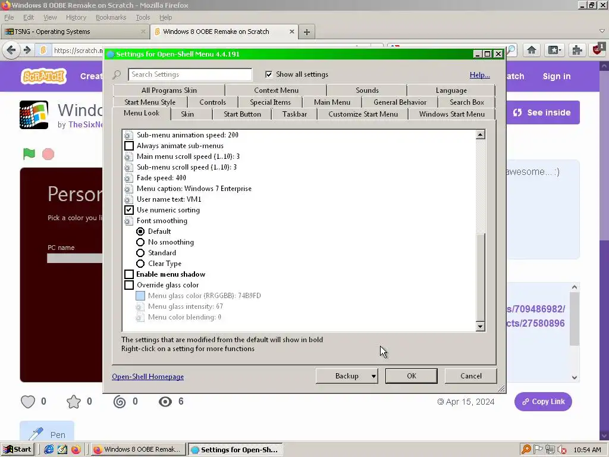This screenshot has width=609, height=457.
Task: Open the Firefox Tools menu
Action: click(x=143, y=17)
